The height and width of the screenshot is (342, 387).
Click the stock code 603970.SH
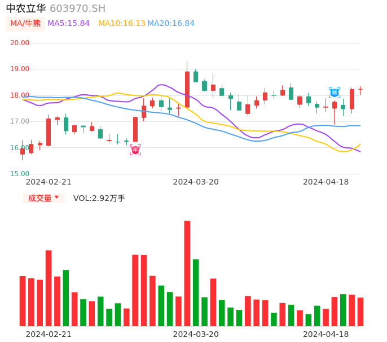tap(77, 8)
